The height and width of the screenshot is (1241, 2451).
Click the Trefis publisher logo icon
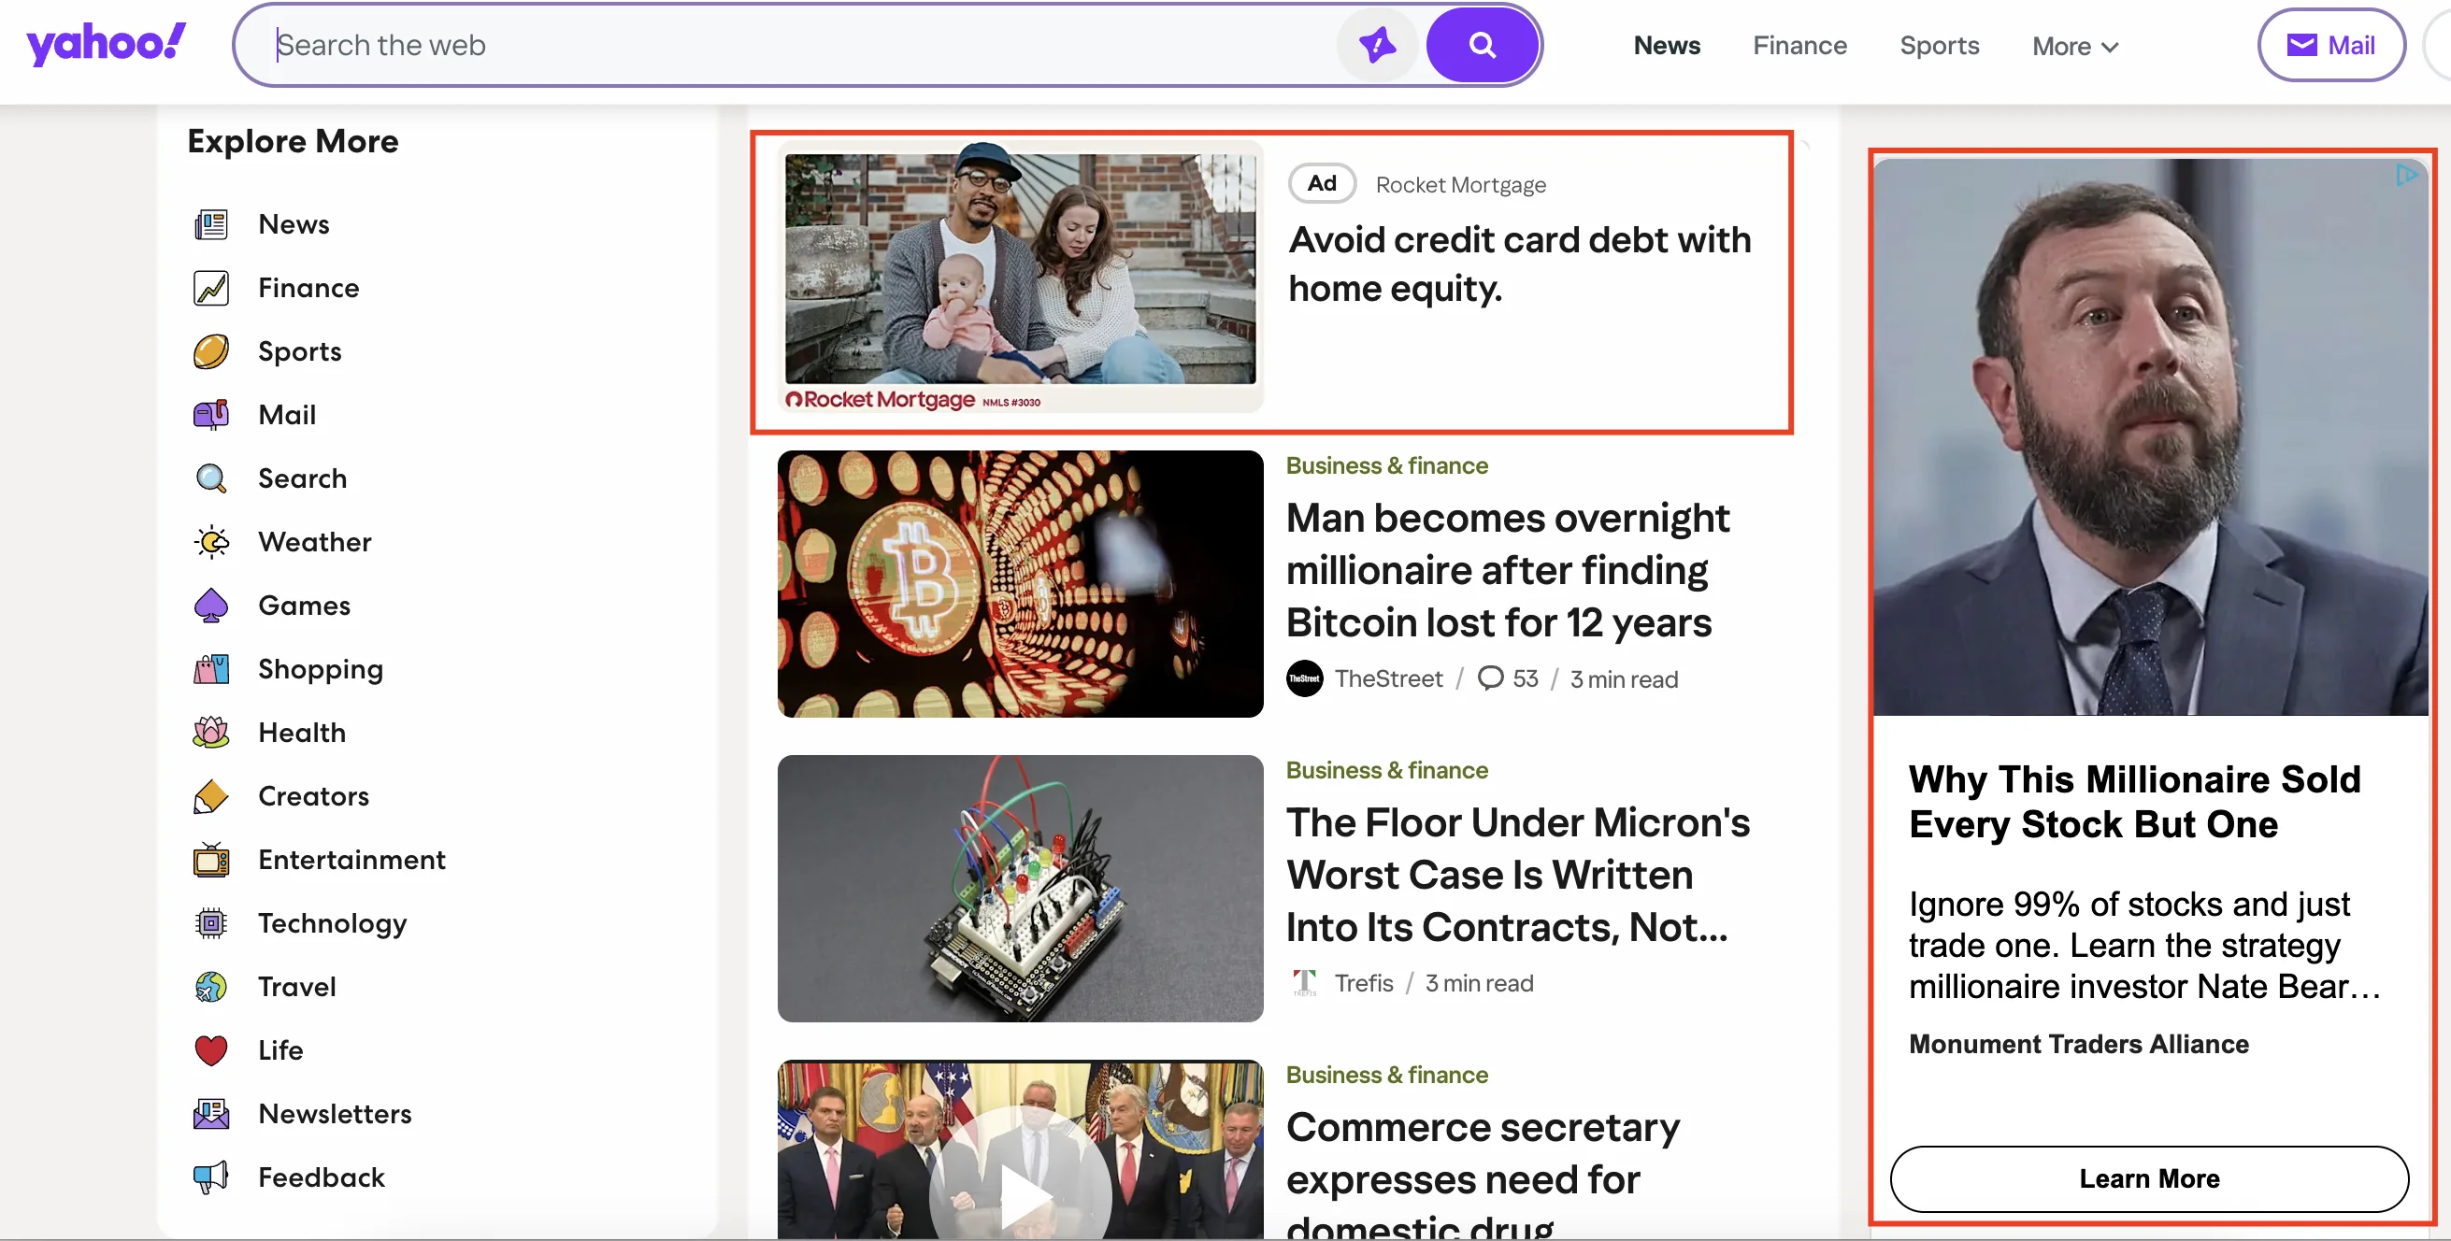pos(1304,983)
